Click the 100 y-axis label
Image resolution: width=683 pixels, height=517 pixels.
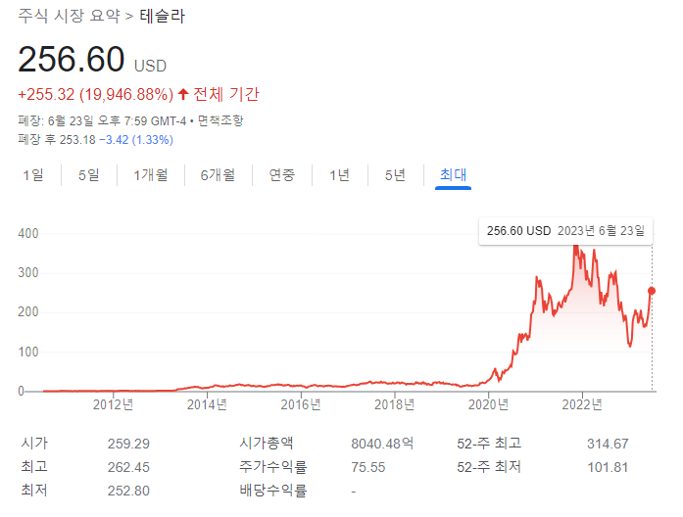pyautogui.click(x=28, y=352)
